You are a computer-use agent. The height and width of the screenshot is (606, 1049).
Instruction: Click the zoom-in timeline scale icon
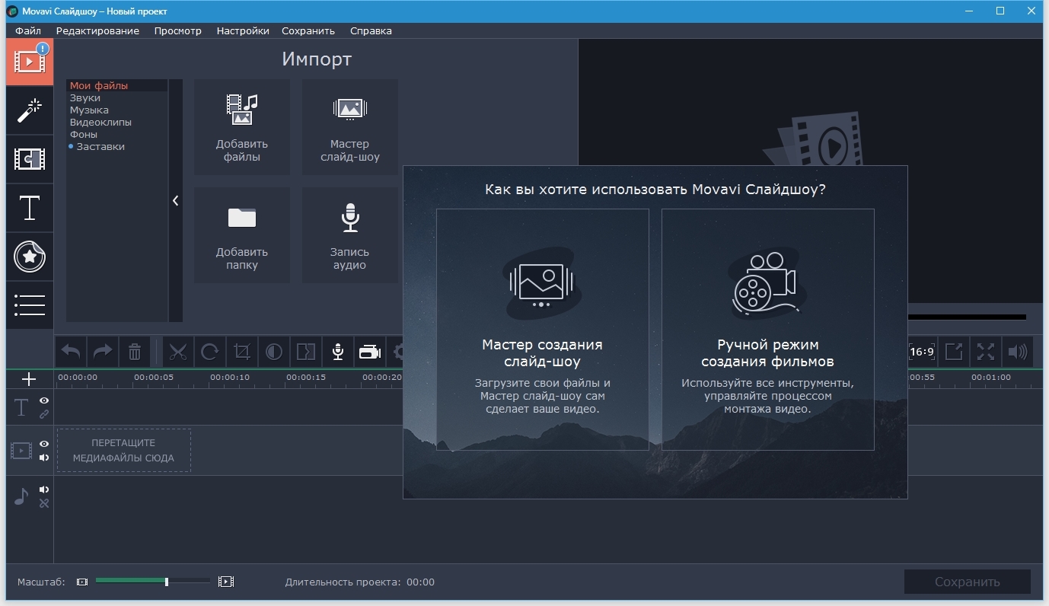226,582
